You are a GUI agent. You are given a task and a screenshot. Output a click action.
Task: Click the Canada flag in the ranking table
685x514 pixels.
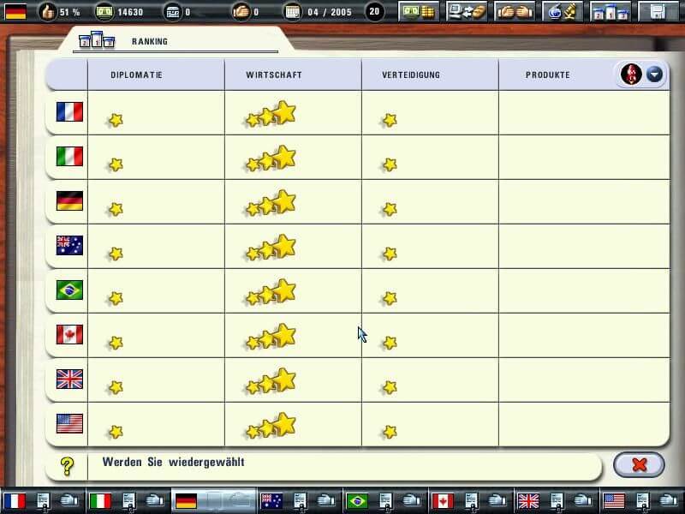[69, 334]
